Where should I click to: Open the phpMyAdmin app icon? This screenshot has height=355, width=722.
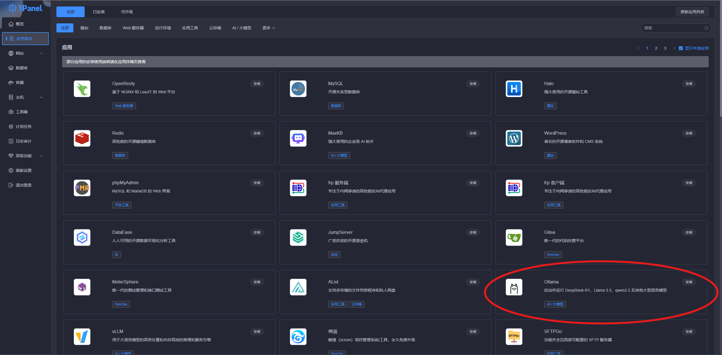click(x=82, y=188)
